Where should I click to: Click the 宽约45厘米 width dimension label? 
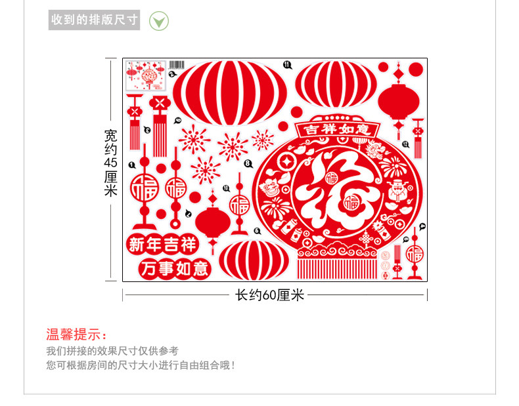(110, 163)
